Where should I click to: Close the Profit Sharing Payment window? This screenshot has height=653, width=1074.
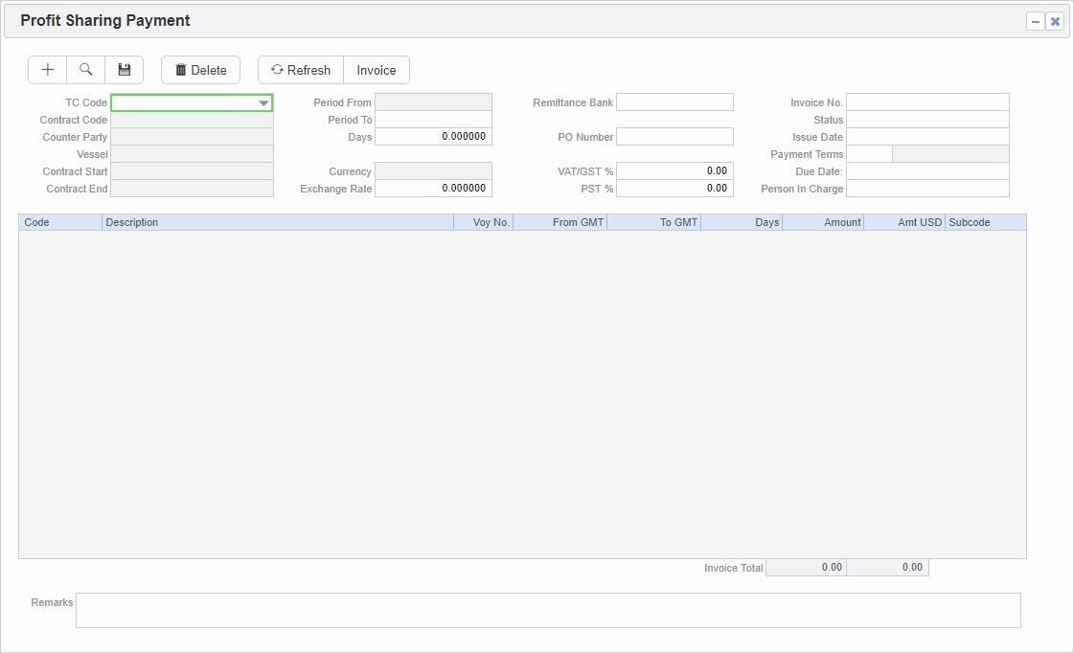(x=1055, y=20)
